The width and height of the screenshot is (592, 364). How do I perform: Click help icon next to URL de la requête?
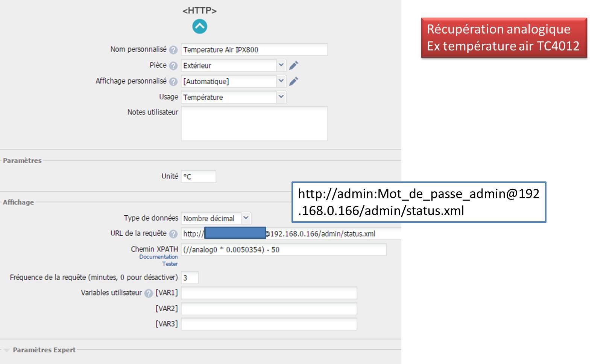click(173, 234)
